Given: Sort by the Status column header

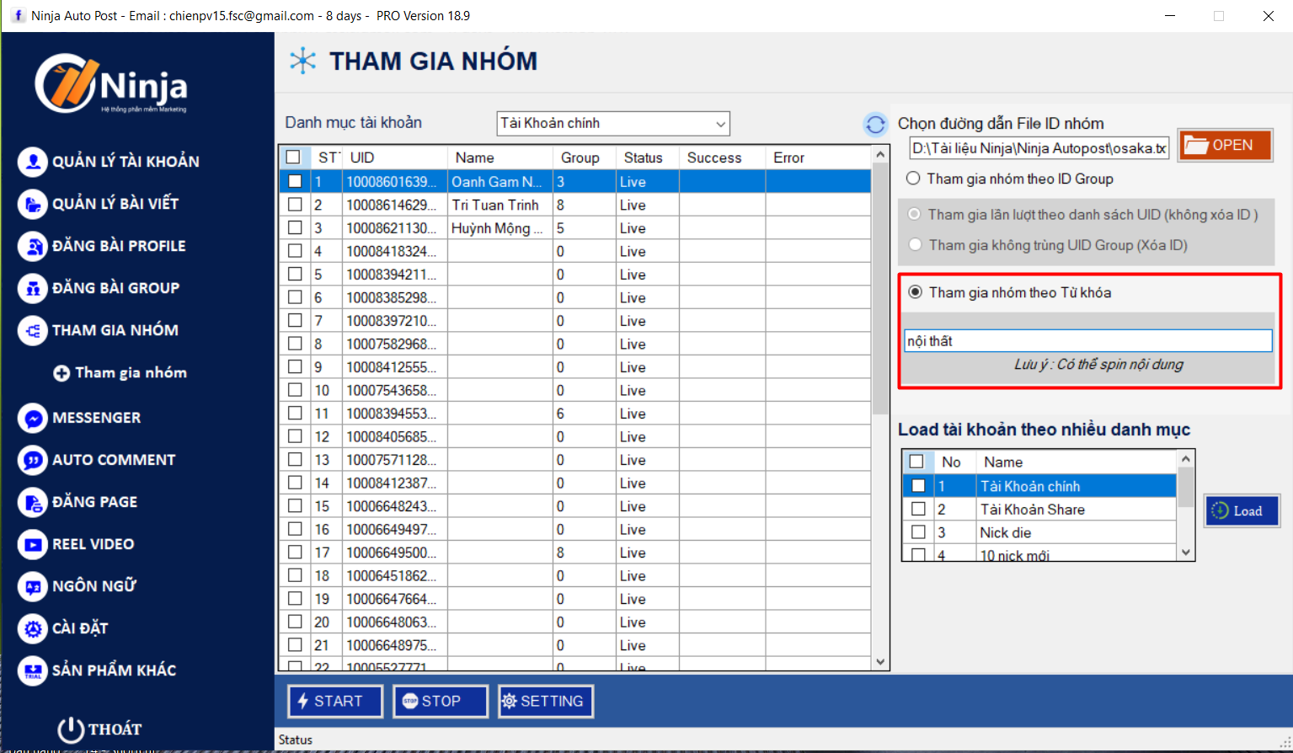Looking at the screenshot, I should pyautogui.click(x=648, y=158).
